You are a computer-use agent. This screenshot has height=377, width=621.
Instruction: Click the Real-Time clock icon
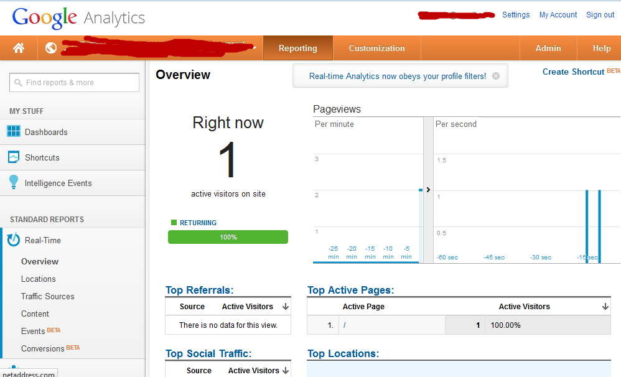coord(14,240)
